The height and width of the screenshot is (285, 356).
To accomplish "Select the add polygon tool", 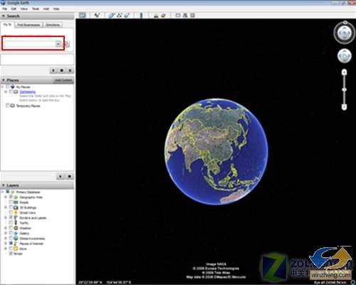I will click(112, 15).
